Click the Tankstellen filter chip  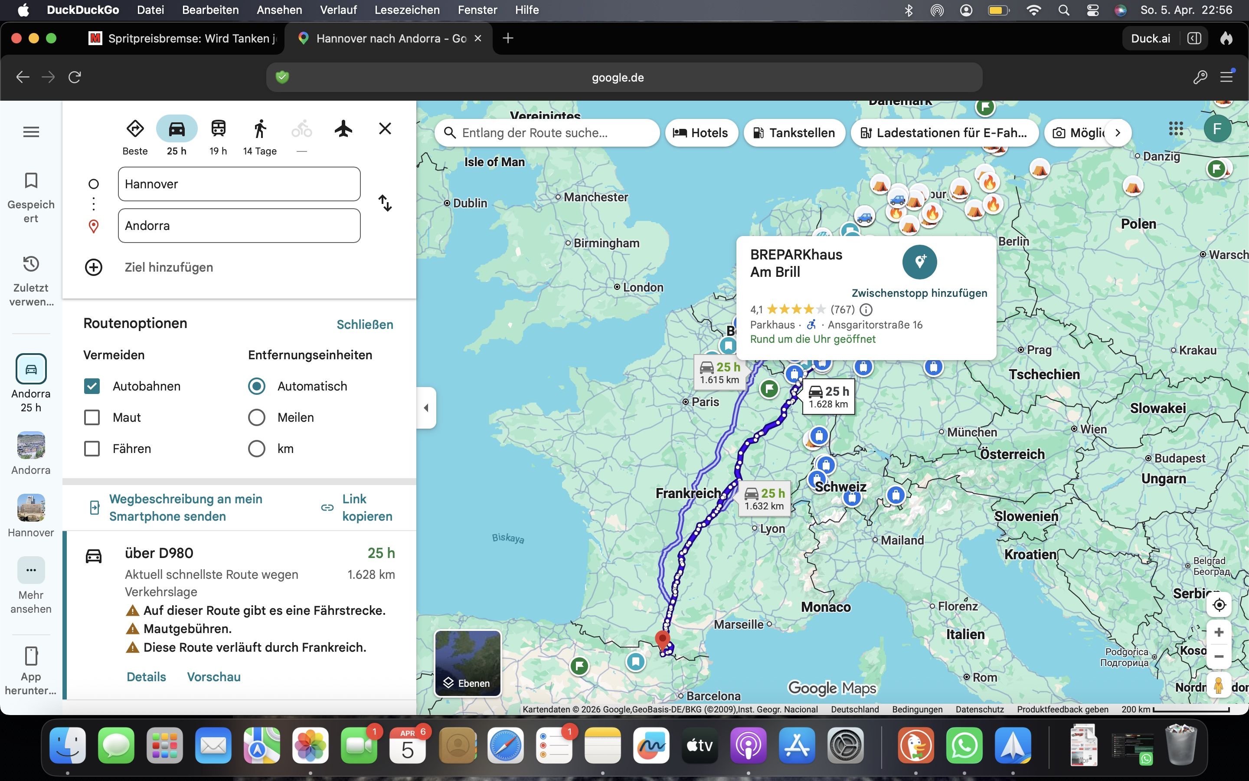794,133
